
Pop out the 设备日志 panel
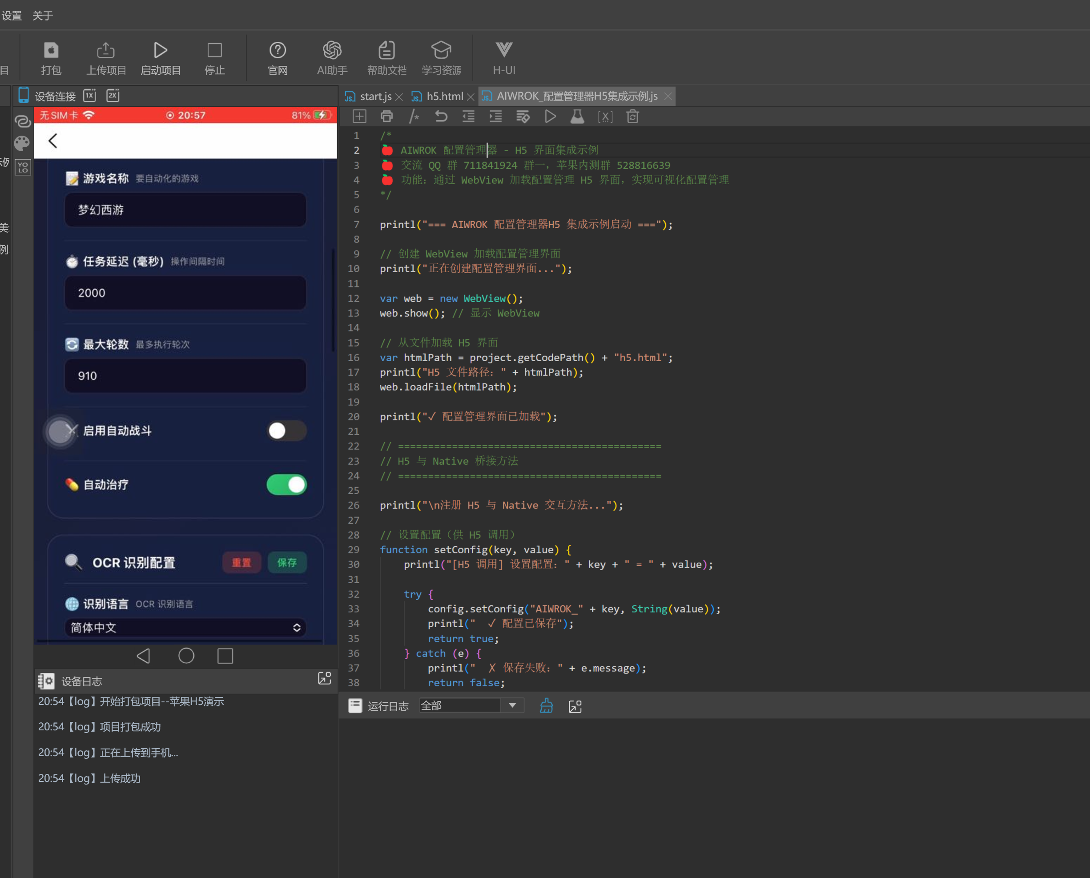(324, 679)
